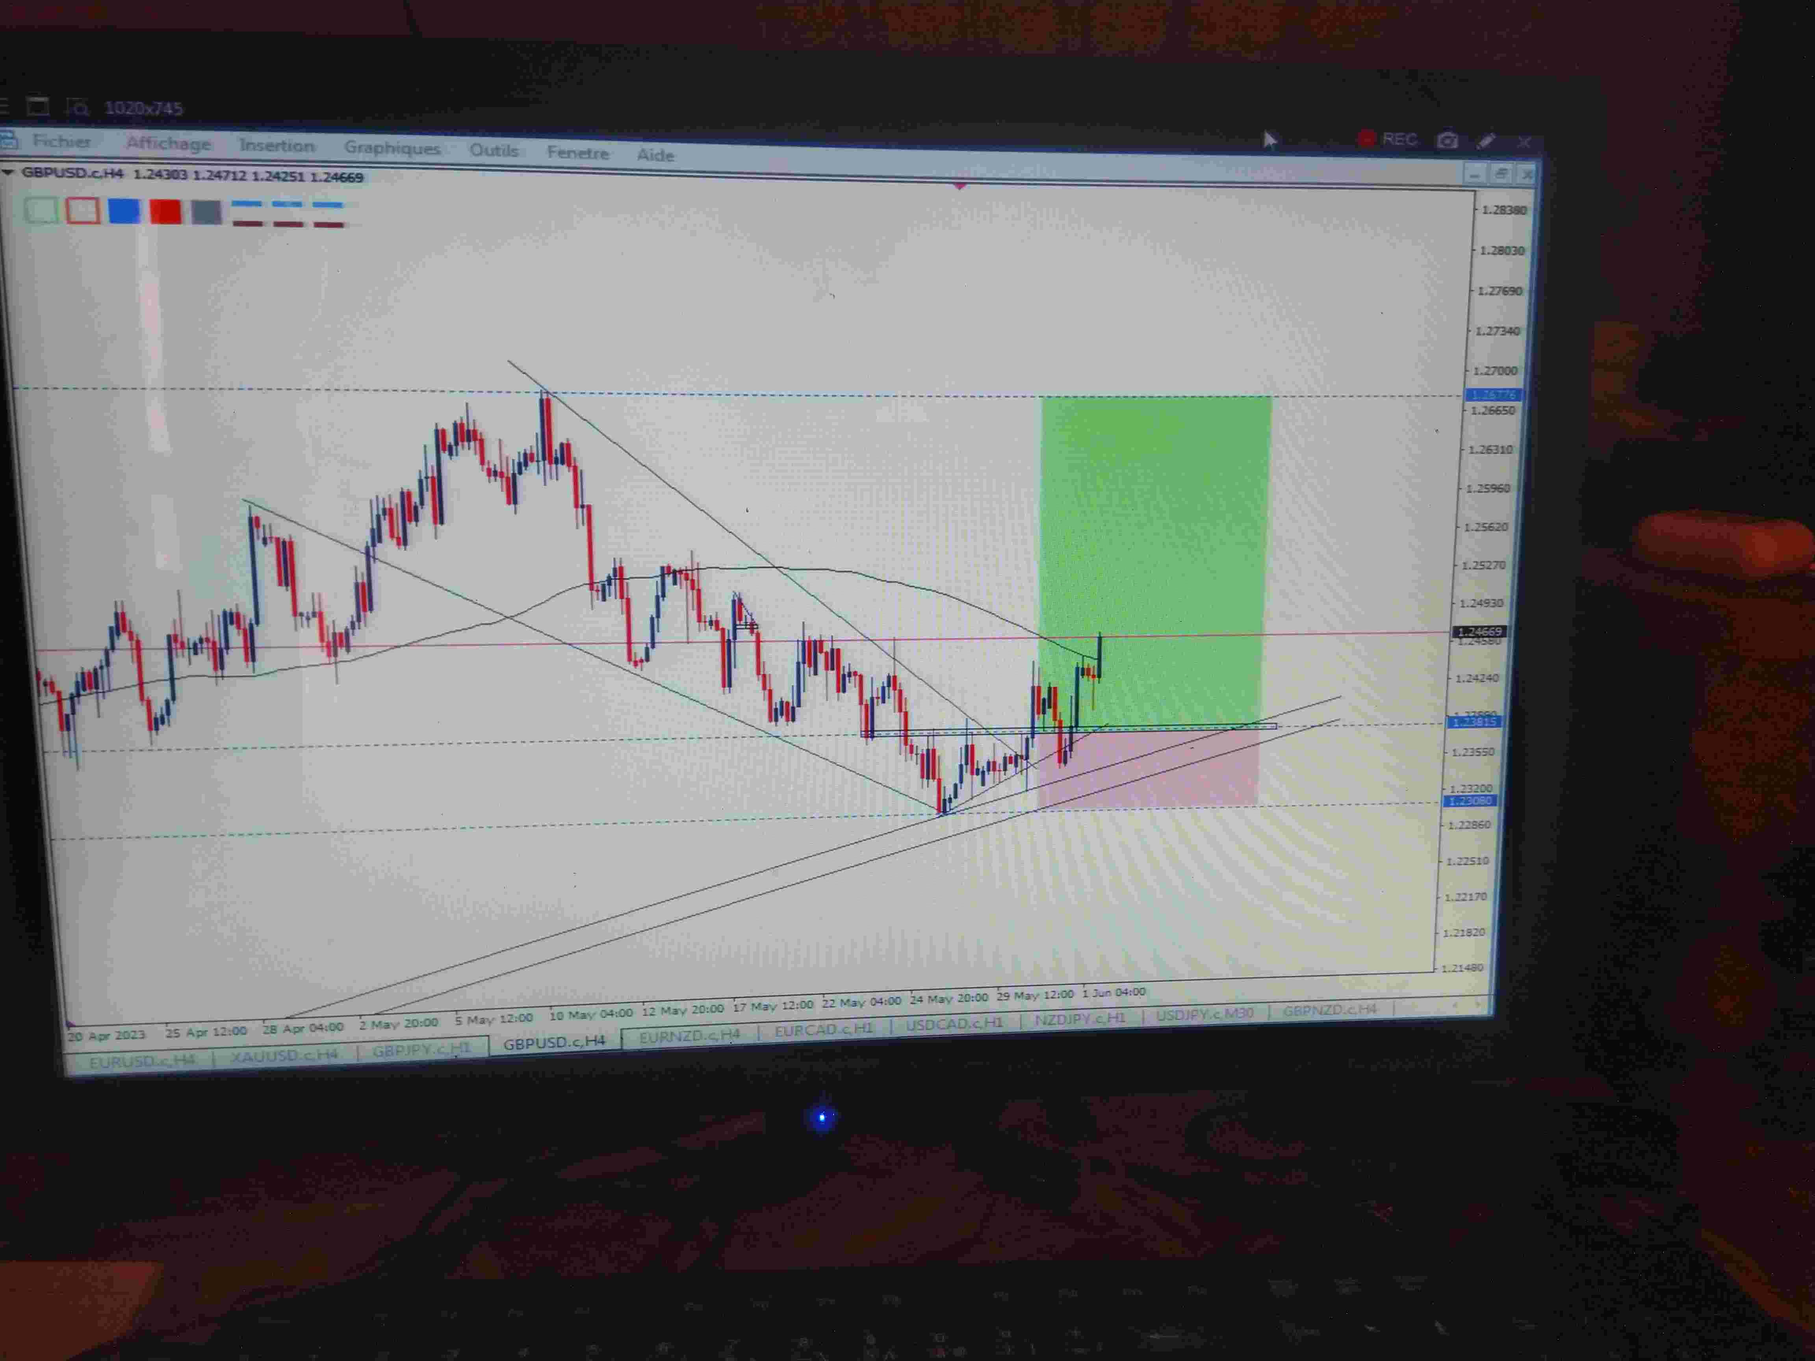
Task: Select the solid red color square
Action: click(x=165, y=211)
